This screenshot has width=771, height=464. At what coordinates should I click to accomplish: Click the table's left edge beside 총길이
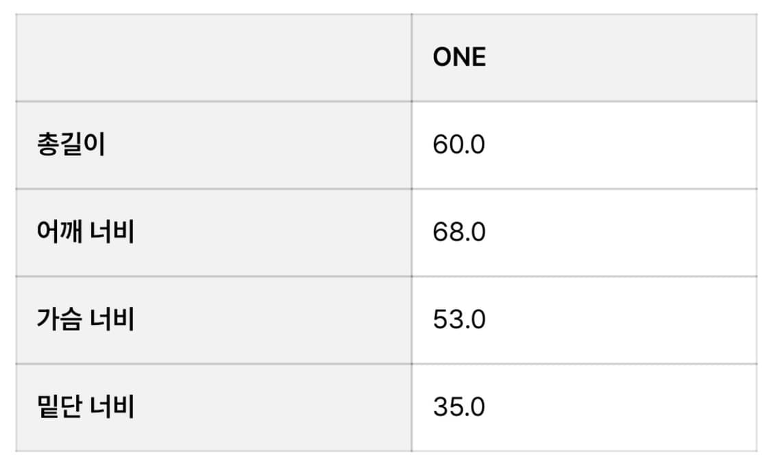[16, 145]
